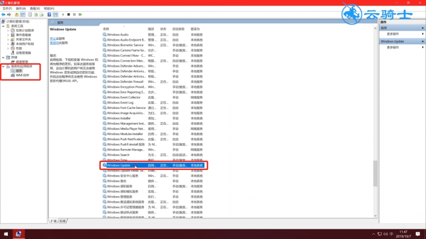The height and width of the screenshot is (239, 426).
Task: Collapse the 系统工具 tree node
Action: tap(3, 26)
